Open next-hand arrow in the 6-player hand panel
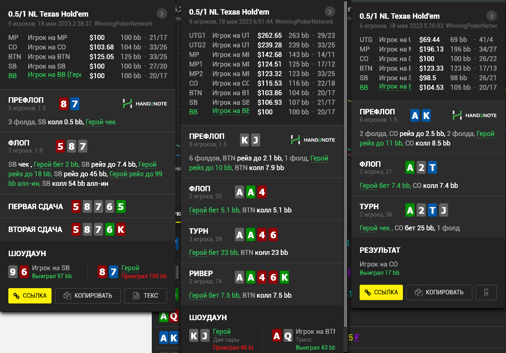The width and height of the screenshot is (506, 353). click(x=491, y=16)
